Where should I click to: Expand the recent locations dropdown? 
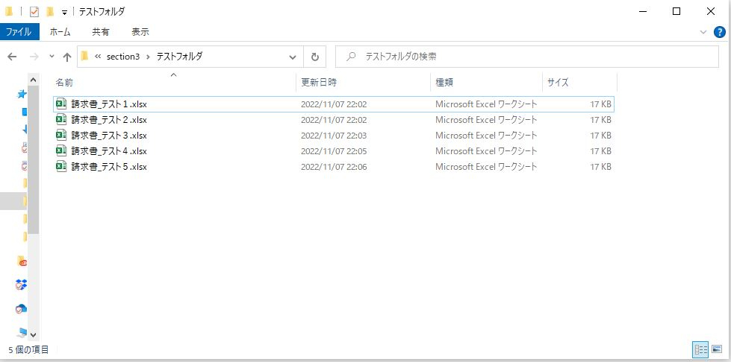tap(52, 57)
